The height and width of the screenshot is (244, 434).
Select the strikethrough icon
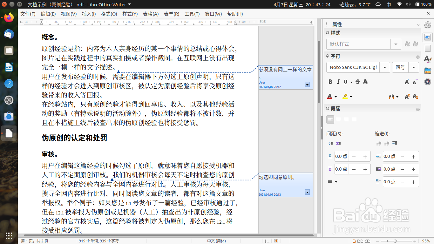tap(357, 82)
